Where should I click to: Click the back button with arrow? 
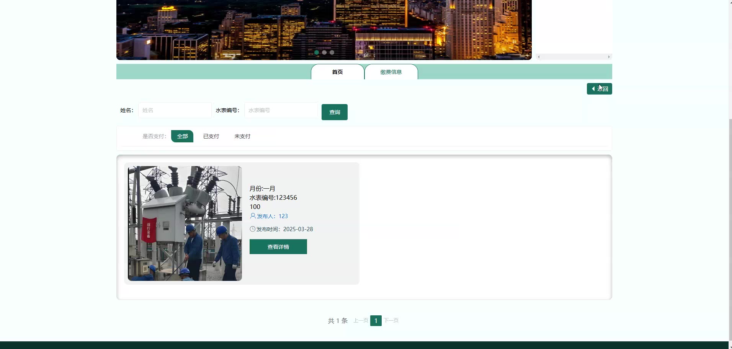pyautogui.click(x=599, y=89)
